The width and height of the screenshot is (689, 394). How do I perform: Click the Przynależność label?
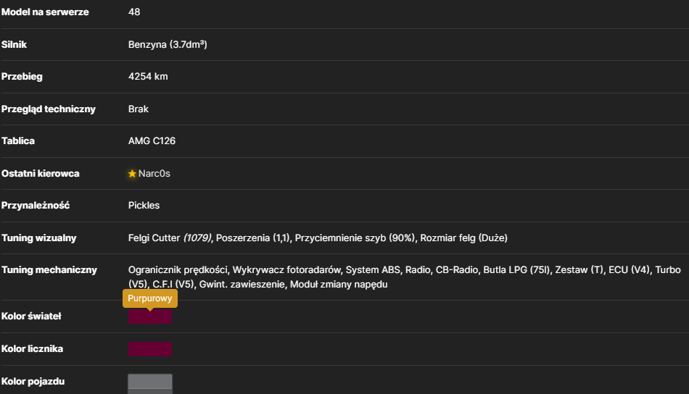click(36, 206)
